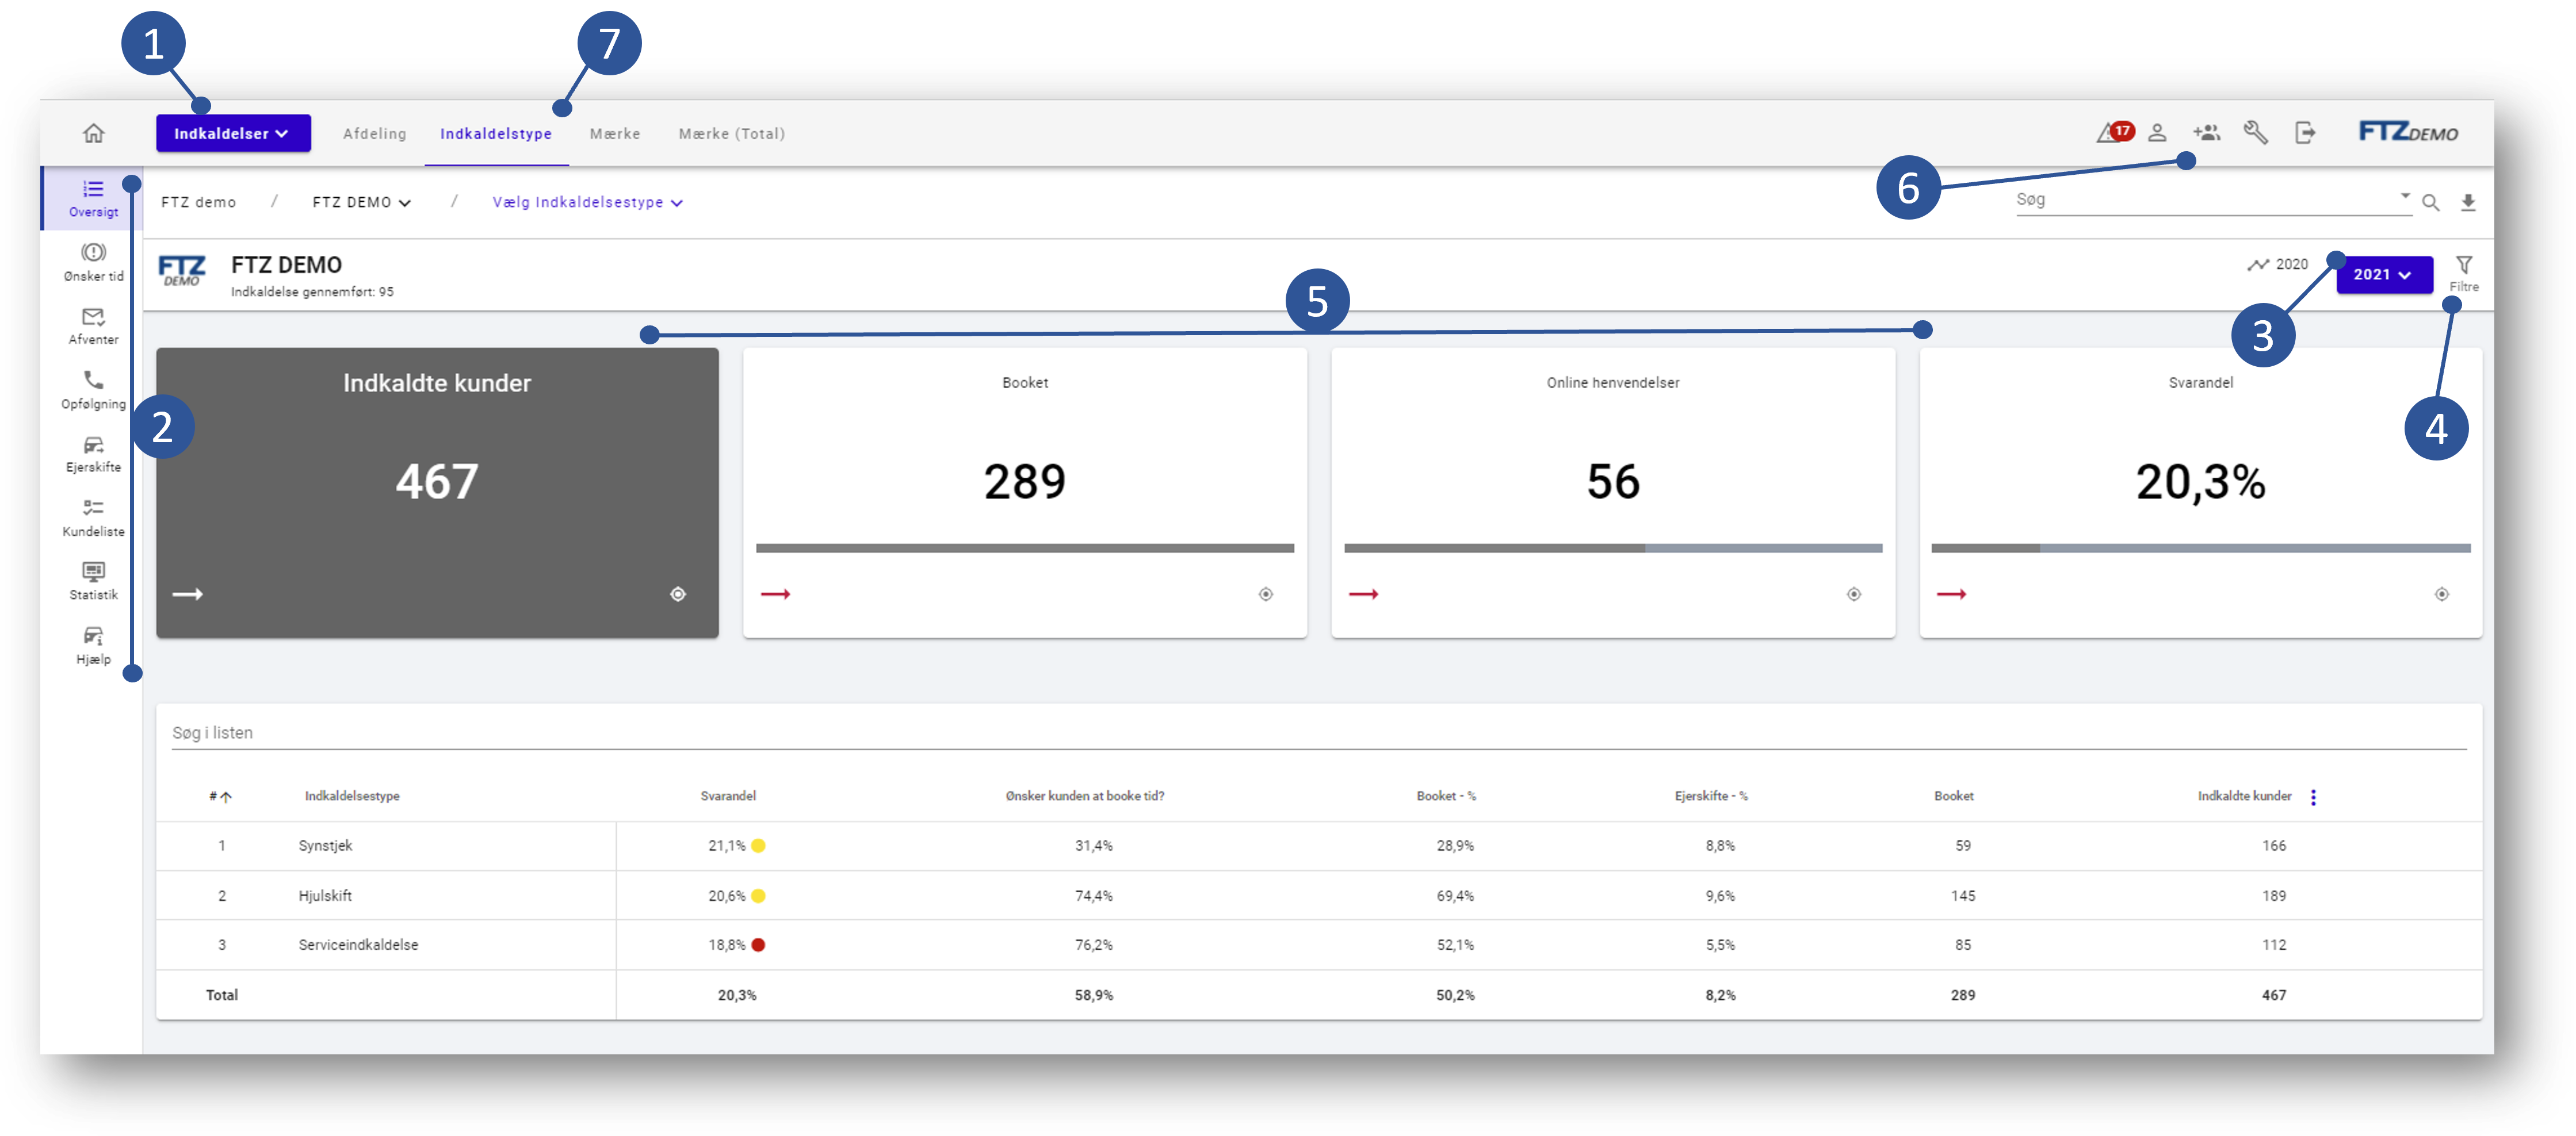This screenshot has height=1136, width=2576.
Task: Click the FTZ DEMO logo in header
Action: (x=2409, y=132)
